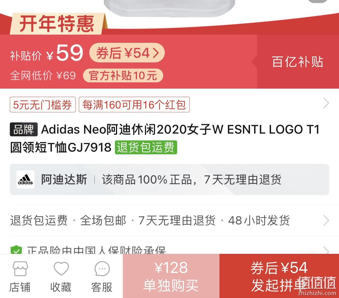Open the 阿迪达斯 brand store row

pyautogui.click(x=169, y=179)
